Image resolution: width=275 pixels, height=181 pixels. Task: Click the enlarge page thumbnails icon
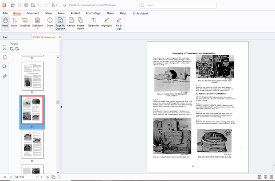pyautogui.click(x=12, y=49)
